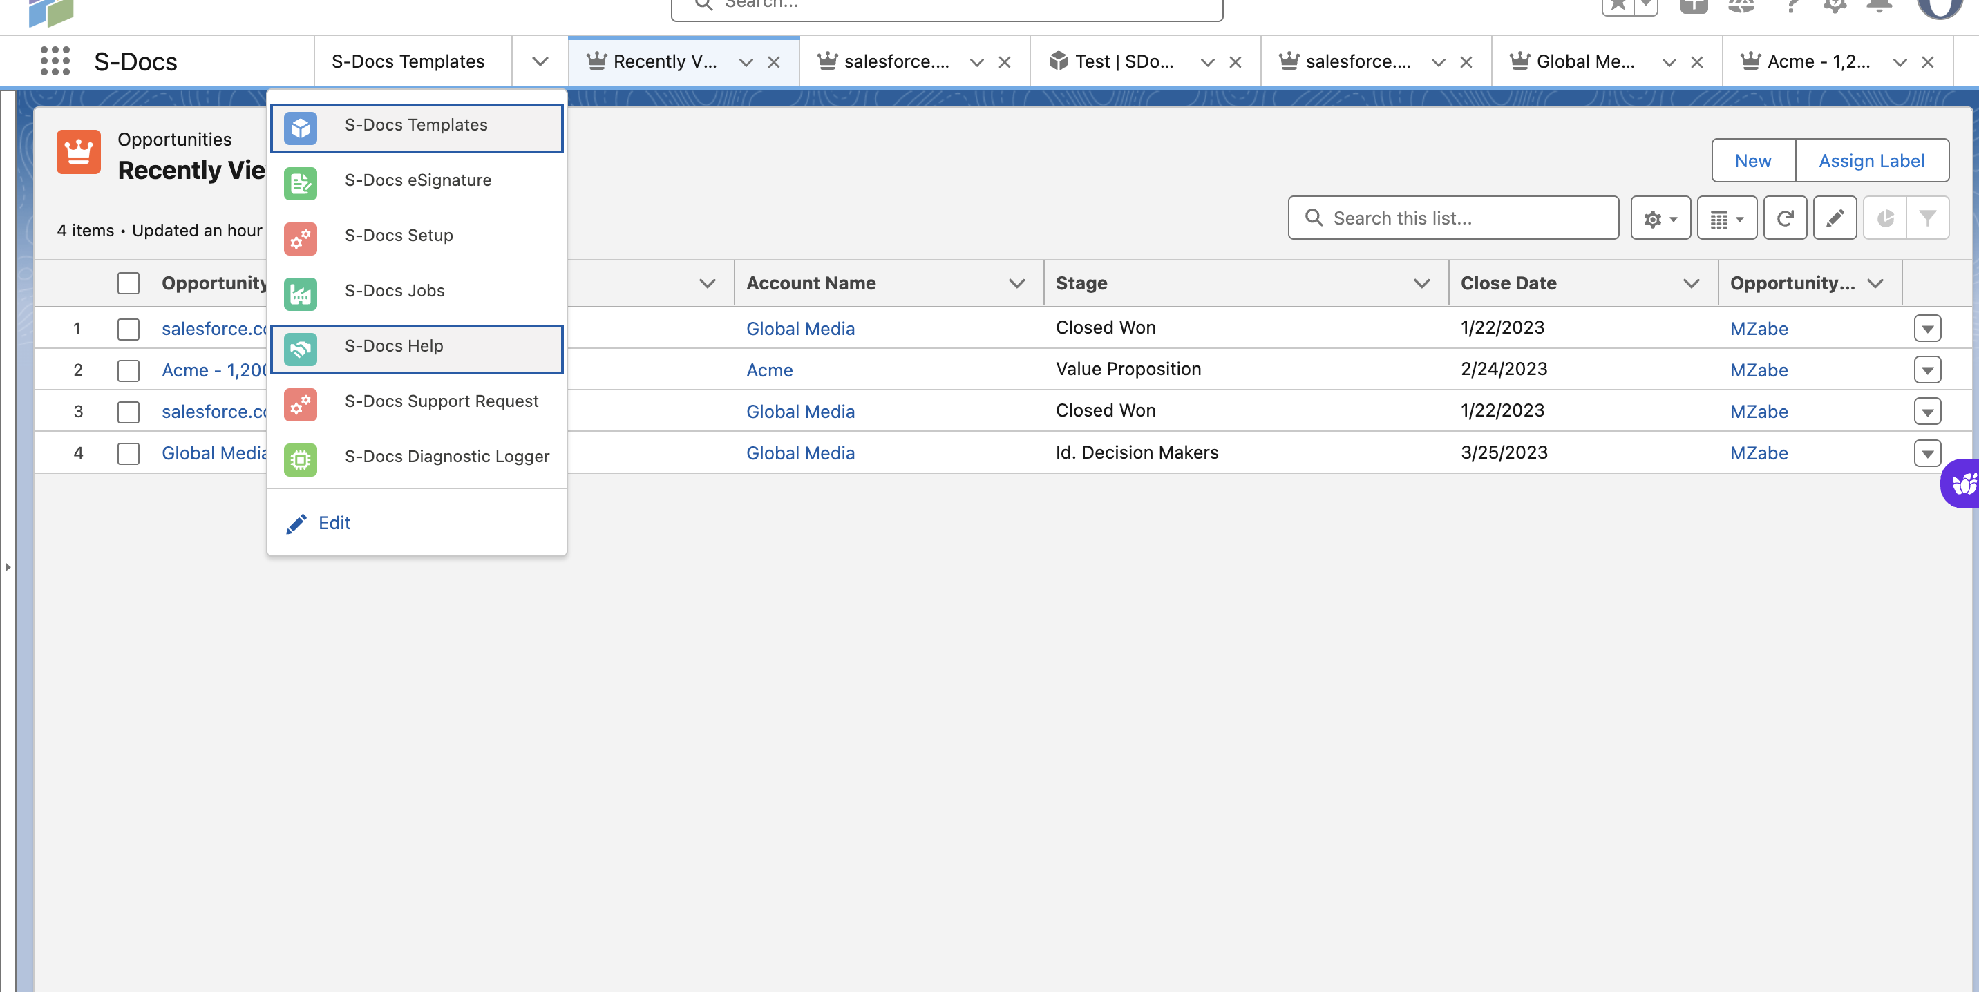This screenshot has height=992, width=1979.
Task: Click the list view settings gear icon
Action: pos(1659,219)
